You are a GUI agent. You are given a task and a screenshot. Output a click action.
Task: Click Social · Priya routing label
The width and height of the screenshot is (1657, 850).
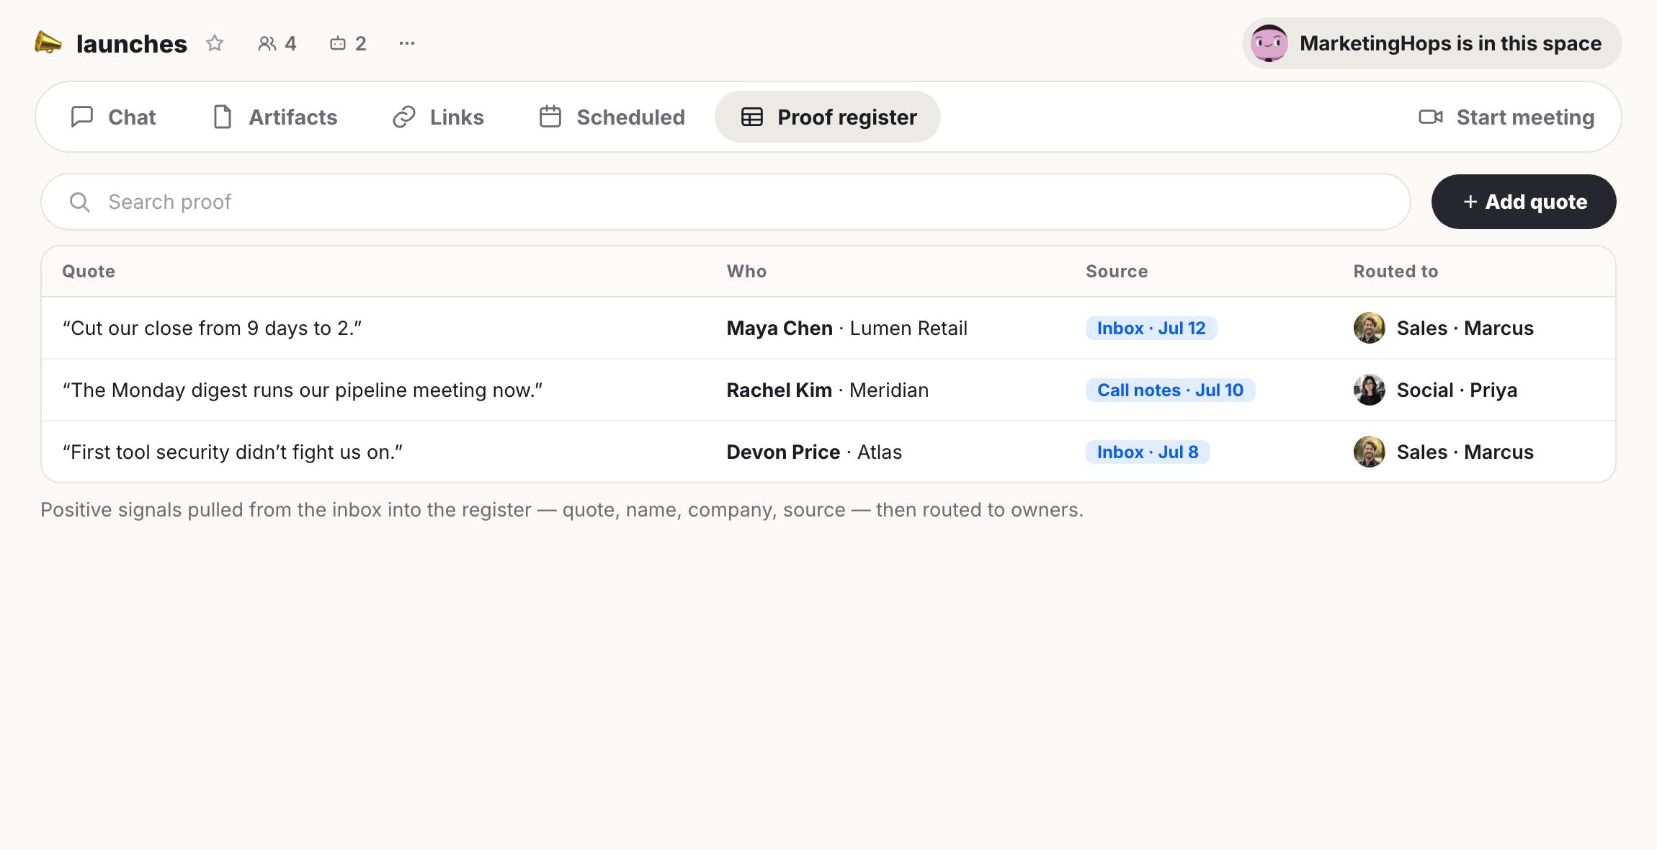(x=1457, y=390)
